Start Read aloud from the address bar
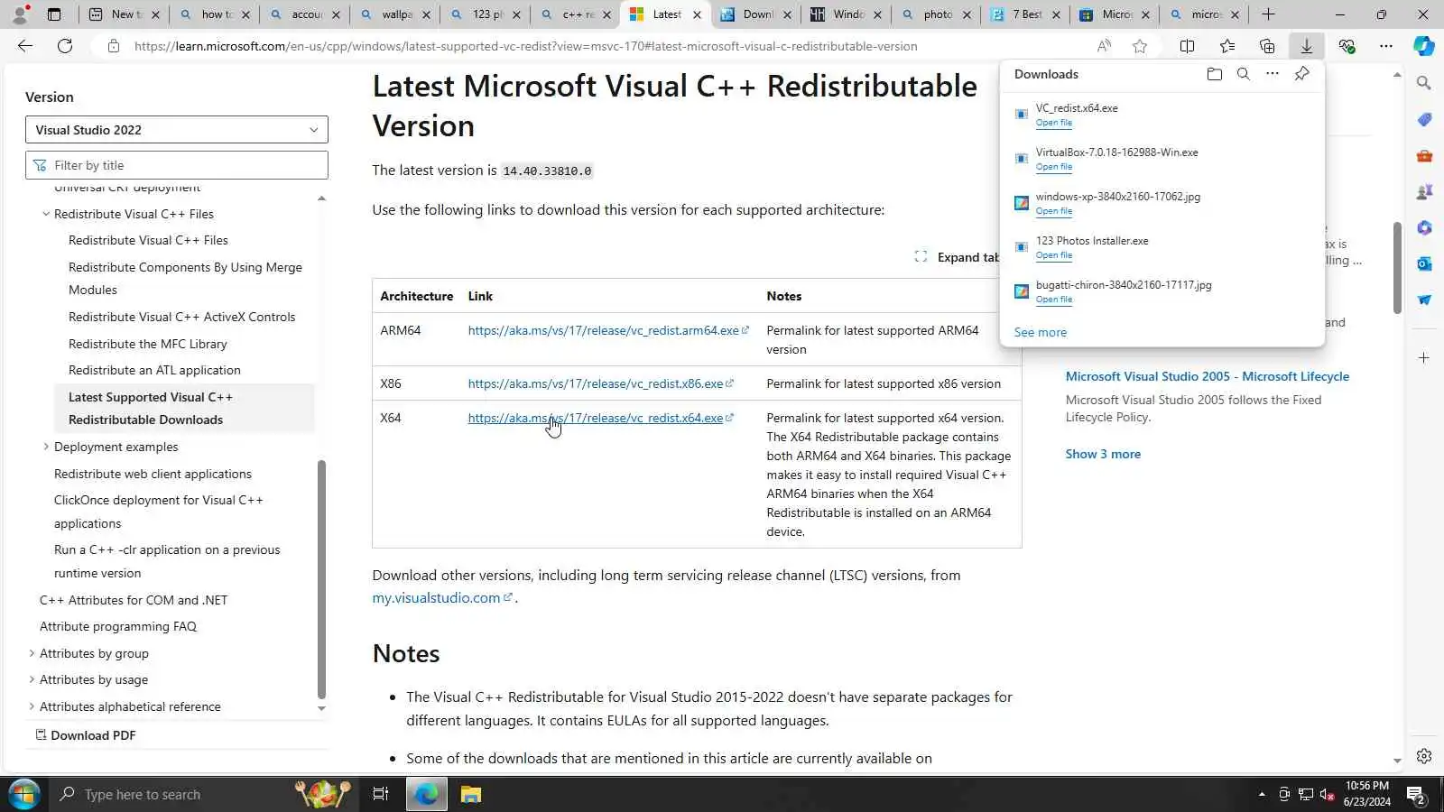Viewport: 1444px width, 812px height. click(1104, 46)
